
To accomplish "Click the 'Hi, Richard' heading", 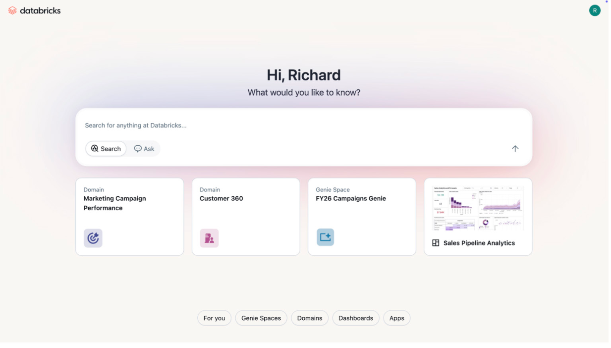I will point(304,75).
